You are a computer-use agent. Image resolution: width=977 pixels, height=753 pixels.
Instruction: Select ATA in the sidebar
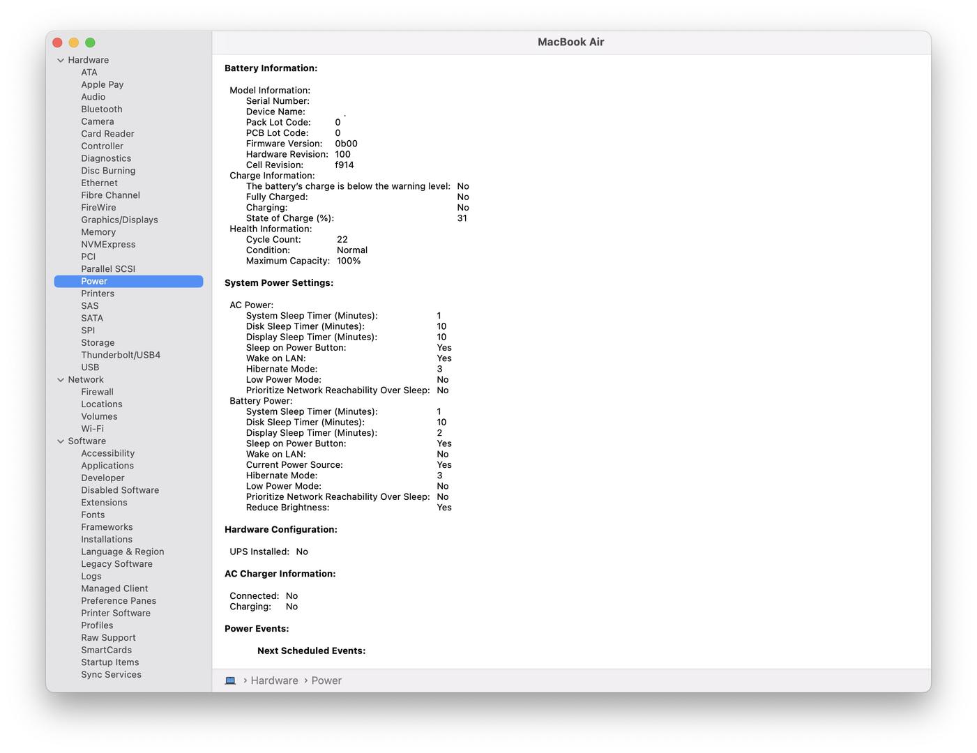tap(89, 73)
